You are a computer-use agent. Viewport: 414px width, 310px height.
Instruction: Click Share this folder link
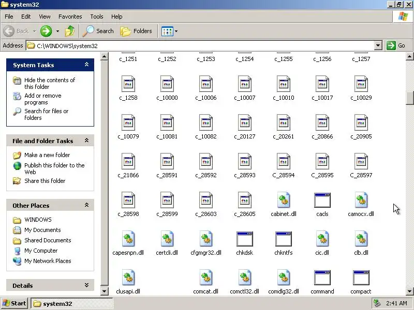(x=45, y=181)
